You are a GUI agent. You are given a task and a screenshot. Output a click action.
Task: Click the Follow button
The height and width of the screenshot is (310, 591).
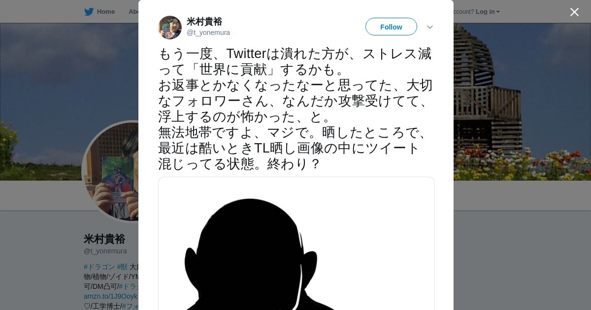(x=391, y=27)
